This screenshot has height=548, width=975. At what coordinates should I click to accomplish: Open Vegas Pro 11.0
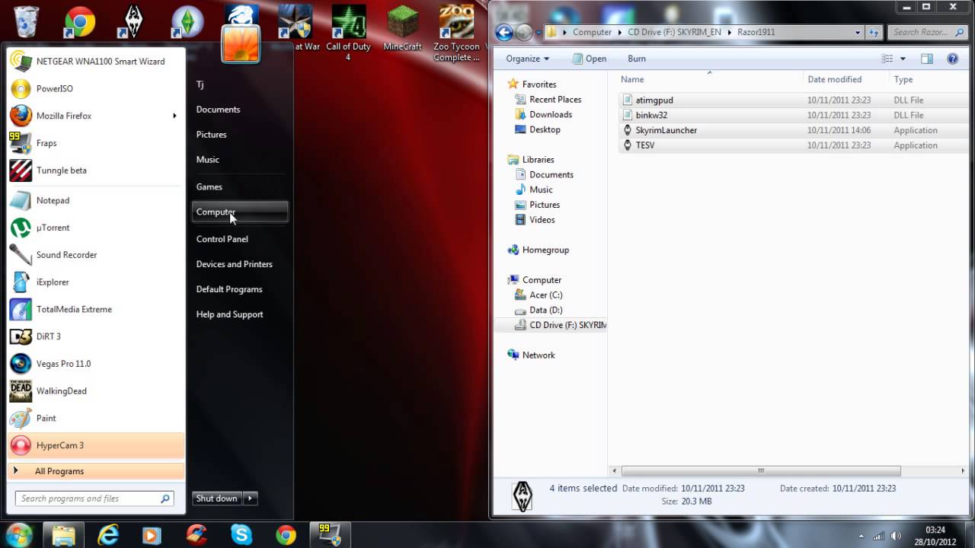click(x=96, y=364)
